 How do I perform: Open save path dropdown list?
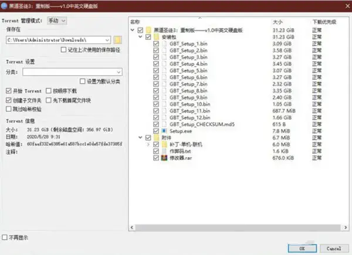pos(107,40)
